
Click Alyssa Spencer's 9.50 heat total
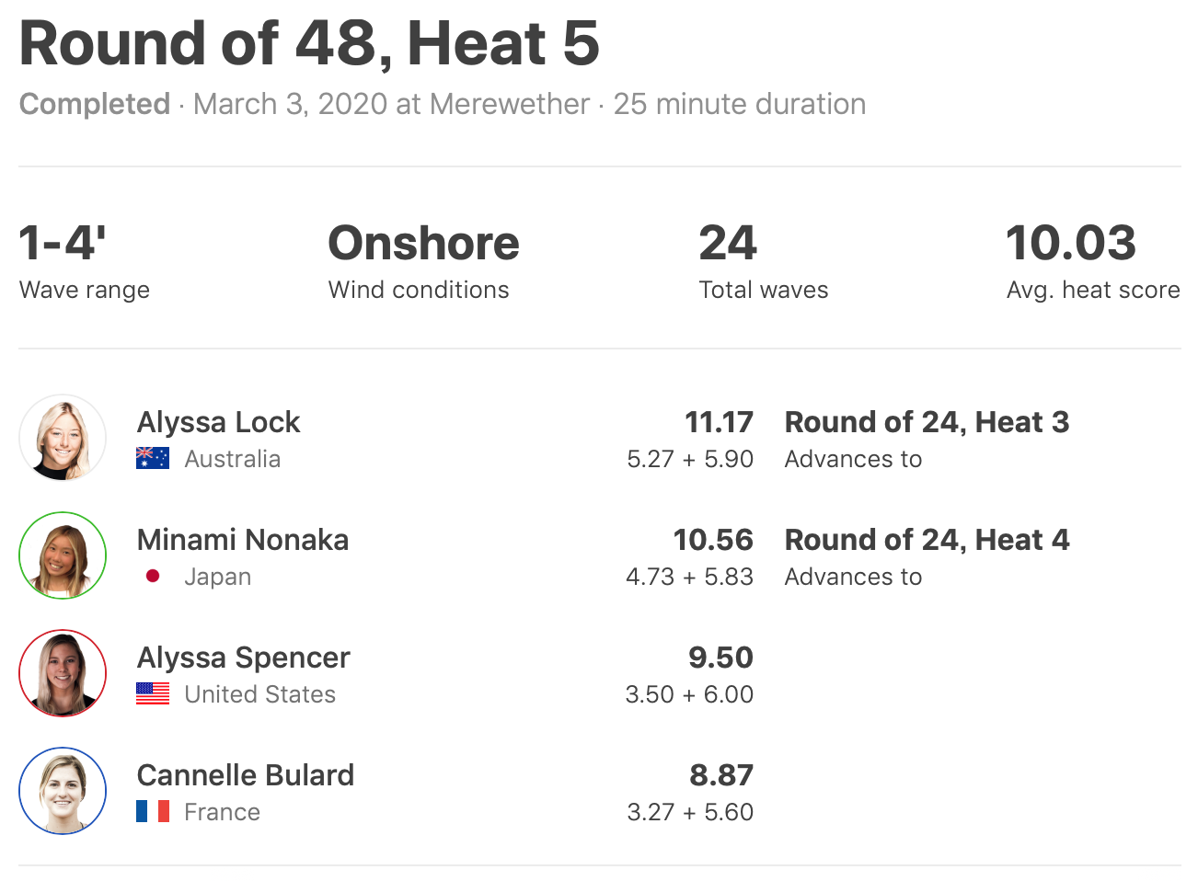[x=720, y=658]
